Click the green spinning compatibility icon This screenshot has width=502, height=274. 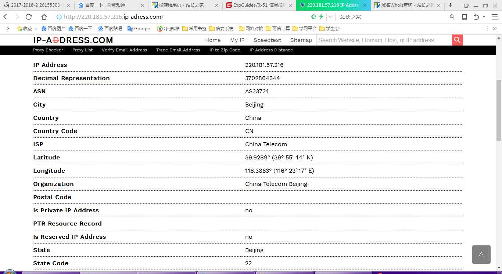[313, 17]
